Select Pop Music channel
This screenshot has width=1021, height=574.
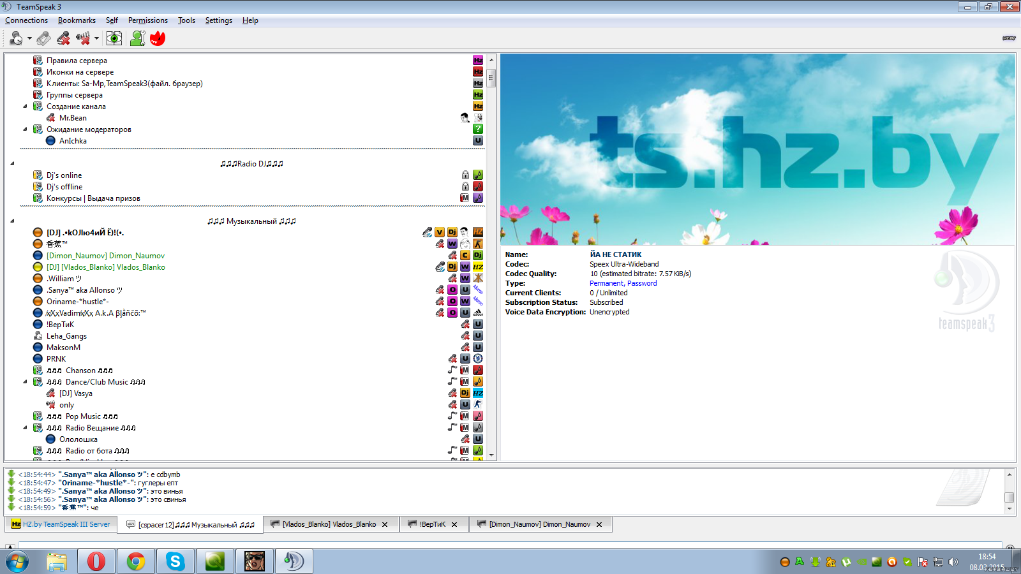coord(82,416)
